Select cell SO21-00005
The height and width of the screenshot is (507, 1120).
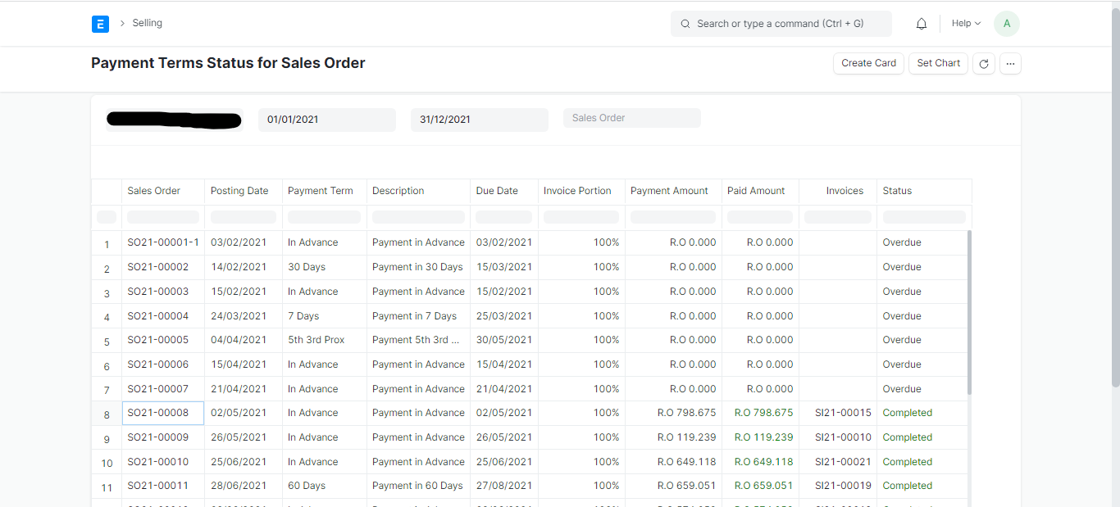[x=163, y=340]
